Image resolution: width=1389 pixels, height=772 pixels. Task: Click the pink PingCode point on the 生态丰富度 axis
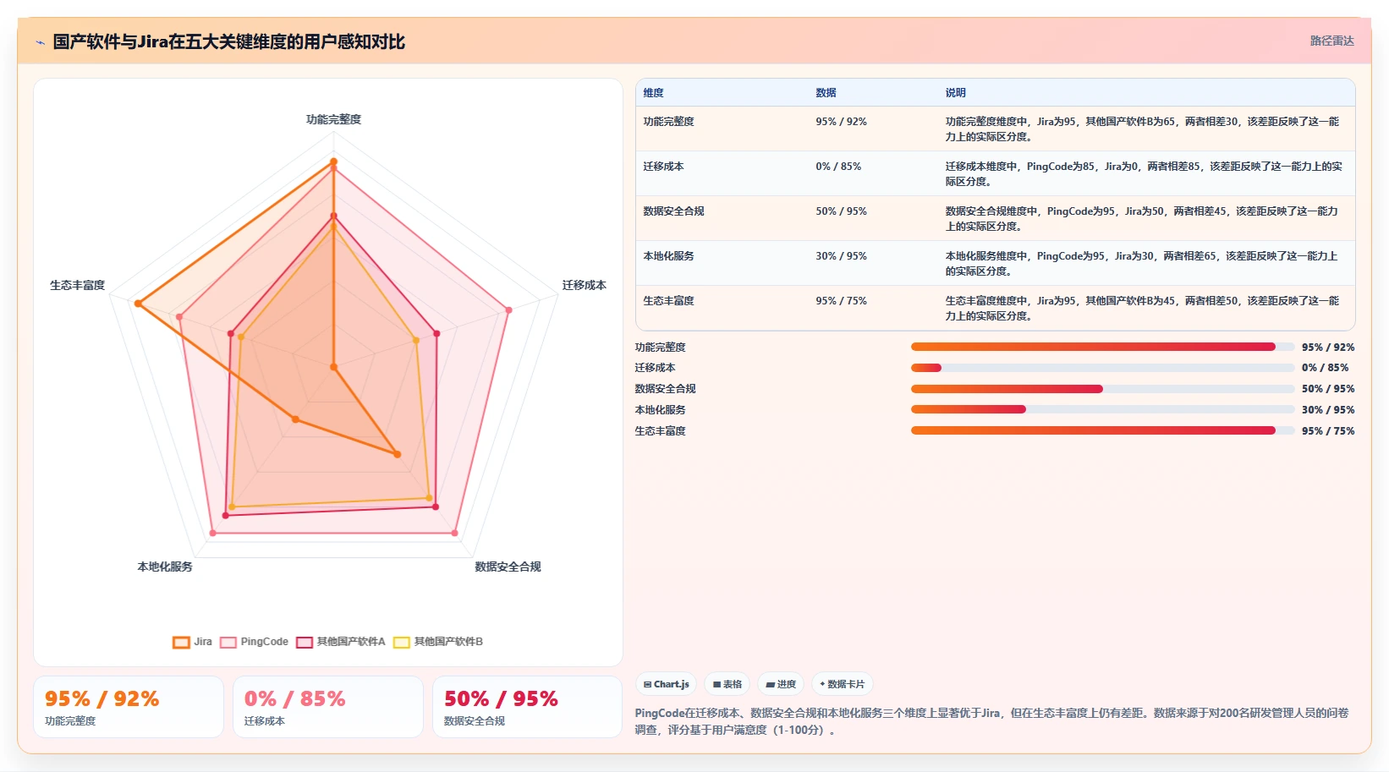(x=179, y=317)
